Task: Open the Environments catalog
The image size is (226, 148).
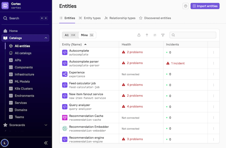Action: tap(24, 96)
